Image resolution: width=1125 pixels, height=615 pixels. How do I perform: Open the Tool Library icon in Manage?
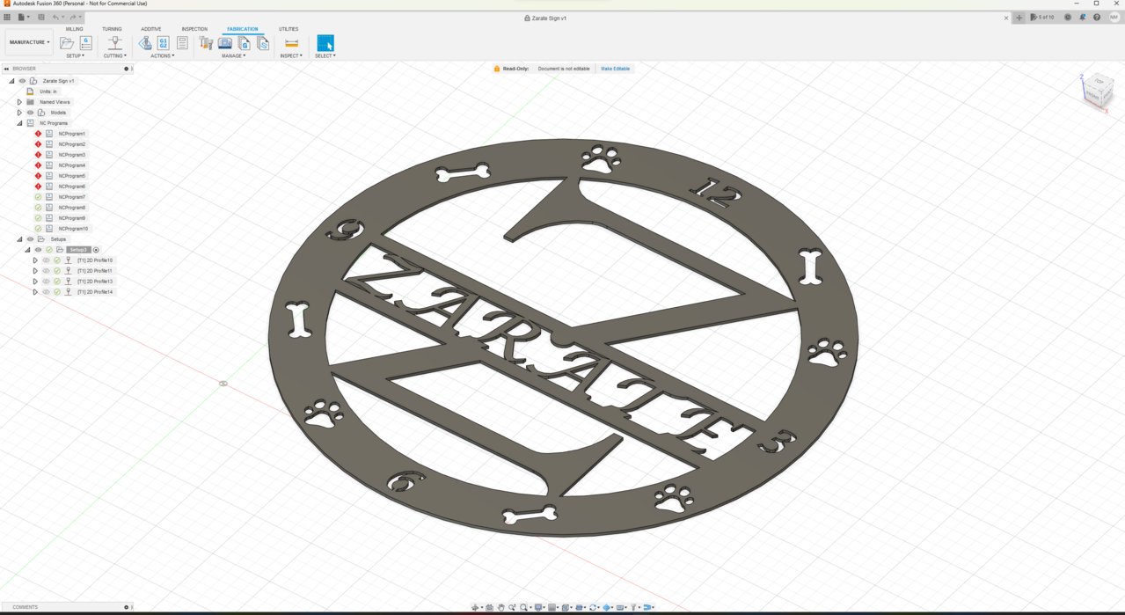pyautogui.click(x=206, y=43)
